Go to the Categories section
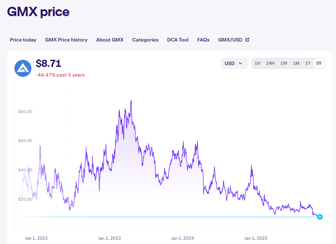 [x=145, y=40]
